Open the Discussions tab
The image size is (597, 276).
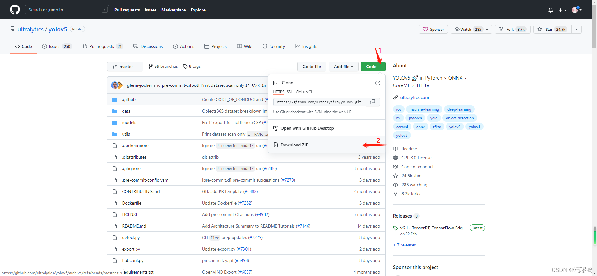tap(148, 46)
